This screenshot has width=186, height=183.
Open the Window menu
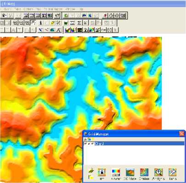point(70,9)
